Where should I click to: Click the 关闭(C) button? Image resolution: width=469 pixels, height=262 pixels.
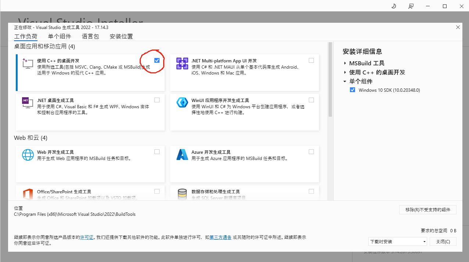[443, 242]
